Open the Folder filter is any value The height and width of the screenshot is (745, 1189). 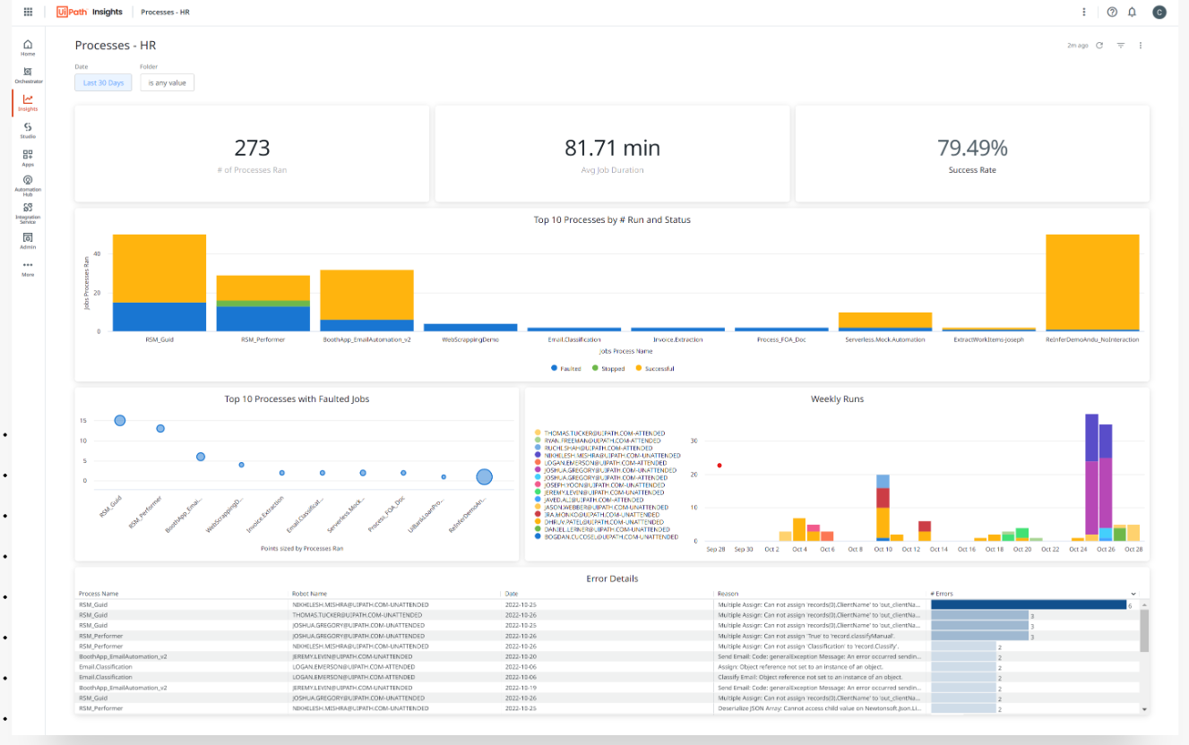[x=167, y=82]
